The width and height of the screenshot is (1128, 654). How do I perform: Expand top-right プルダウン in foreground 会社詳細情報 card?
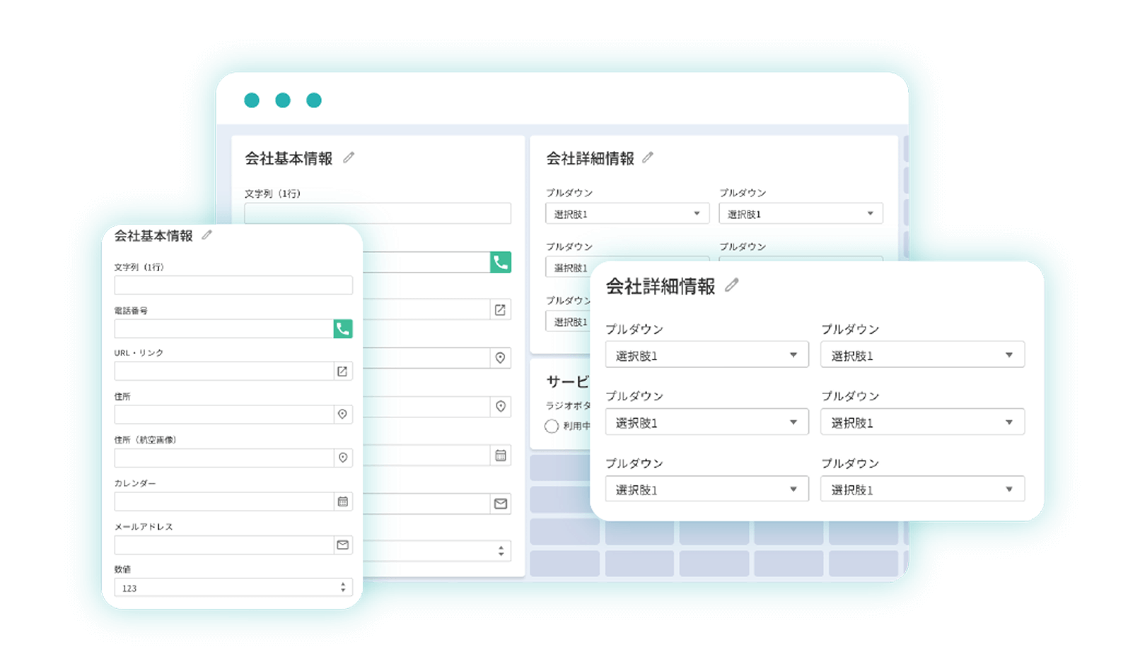point(921,355)
